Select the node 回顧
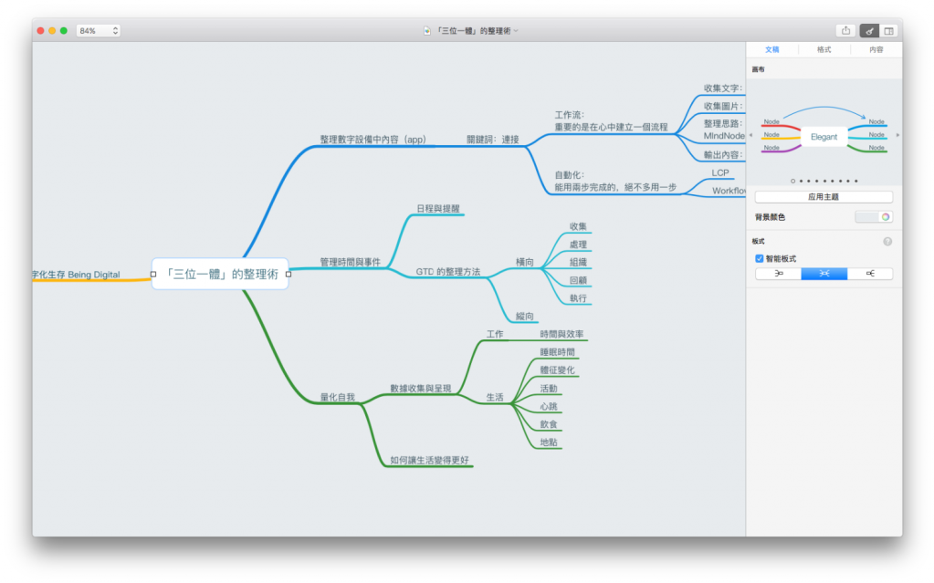Image resolution: width=934 pixels, height=583 pixels. tap(578, 280)
